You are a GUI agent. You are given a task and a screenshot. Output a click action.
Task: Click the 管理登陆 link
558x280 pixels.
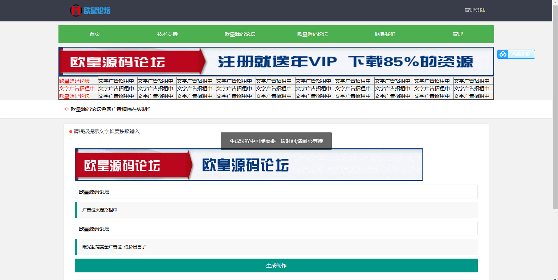(474, 10)
